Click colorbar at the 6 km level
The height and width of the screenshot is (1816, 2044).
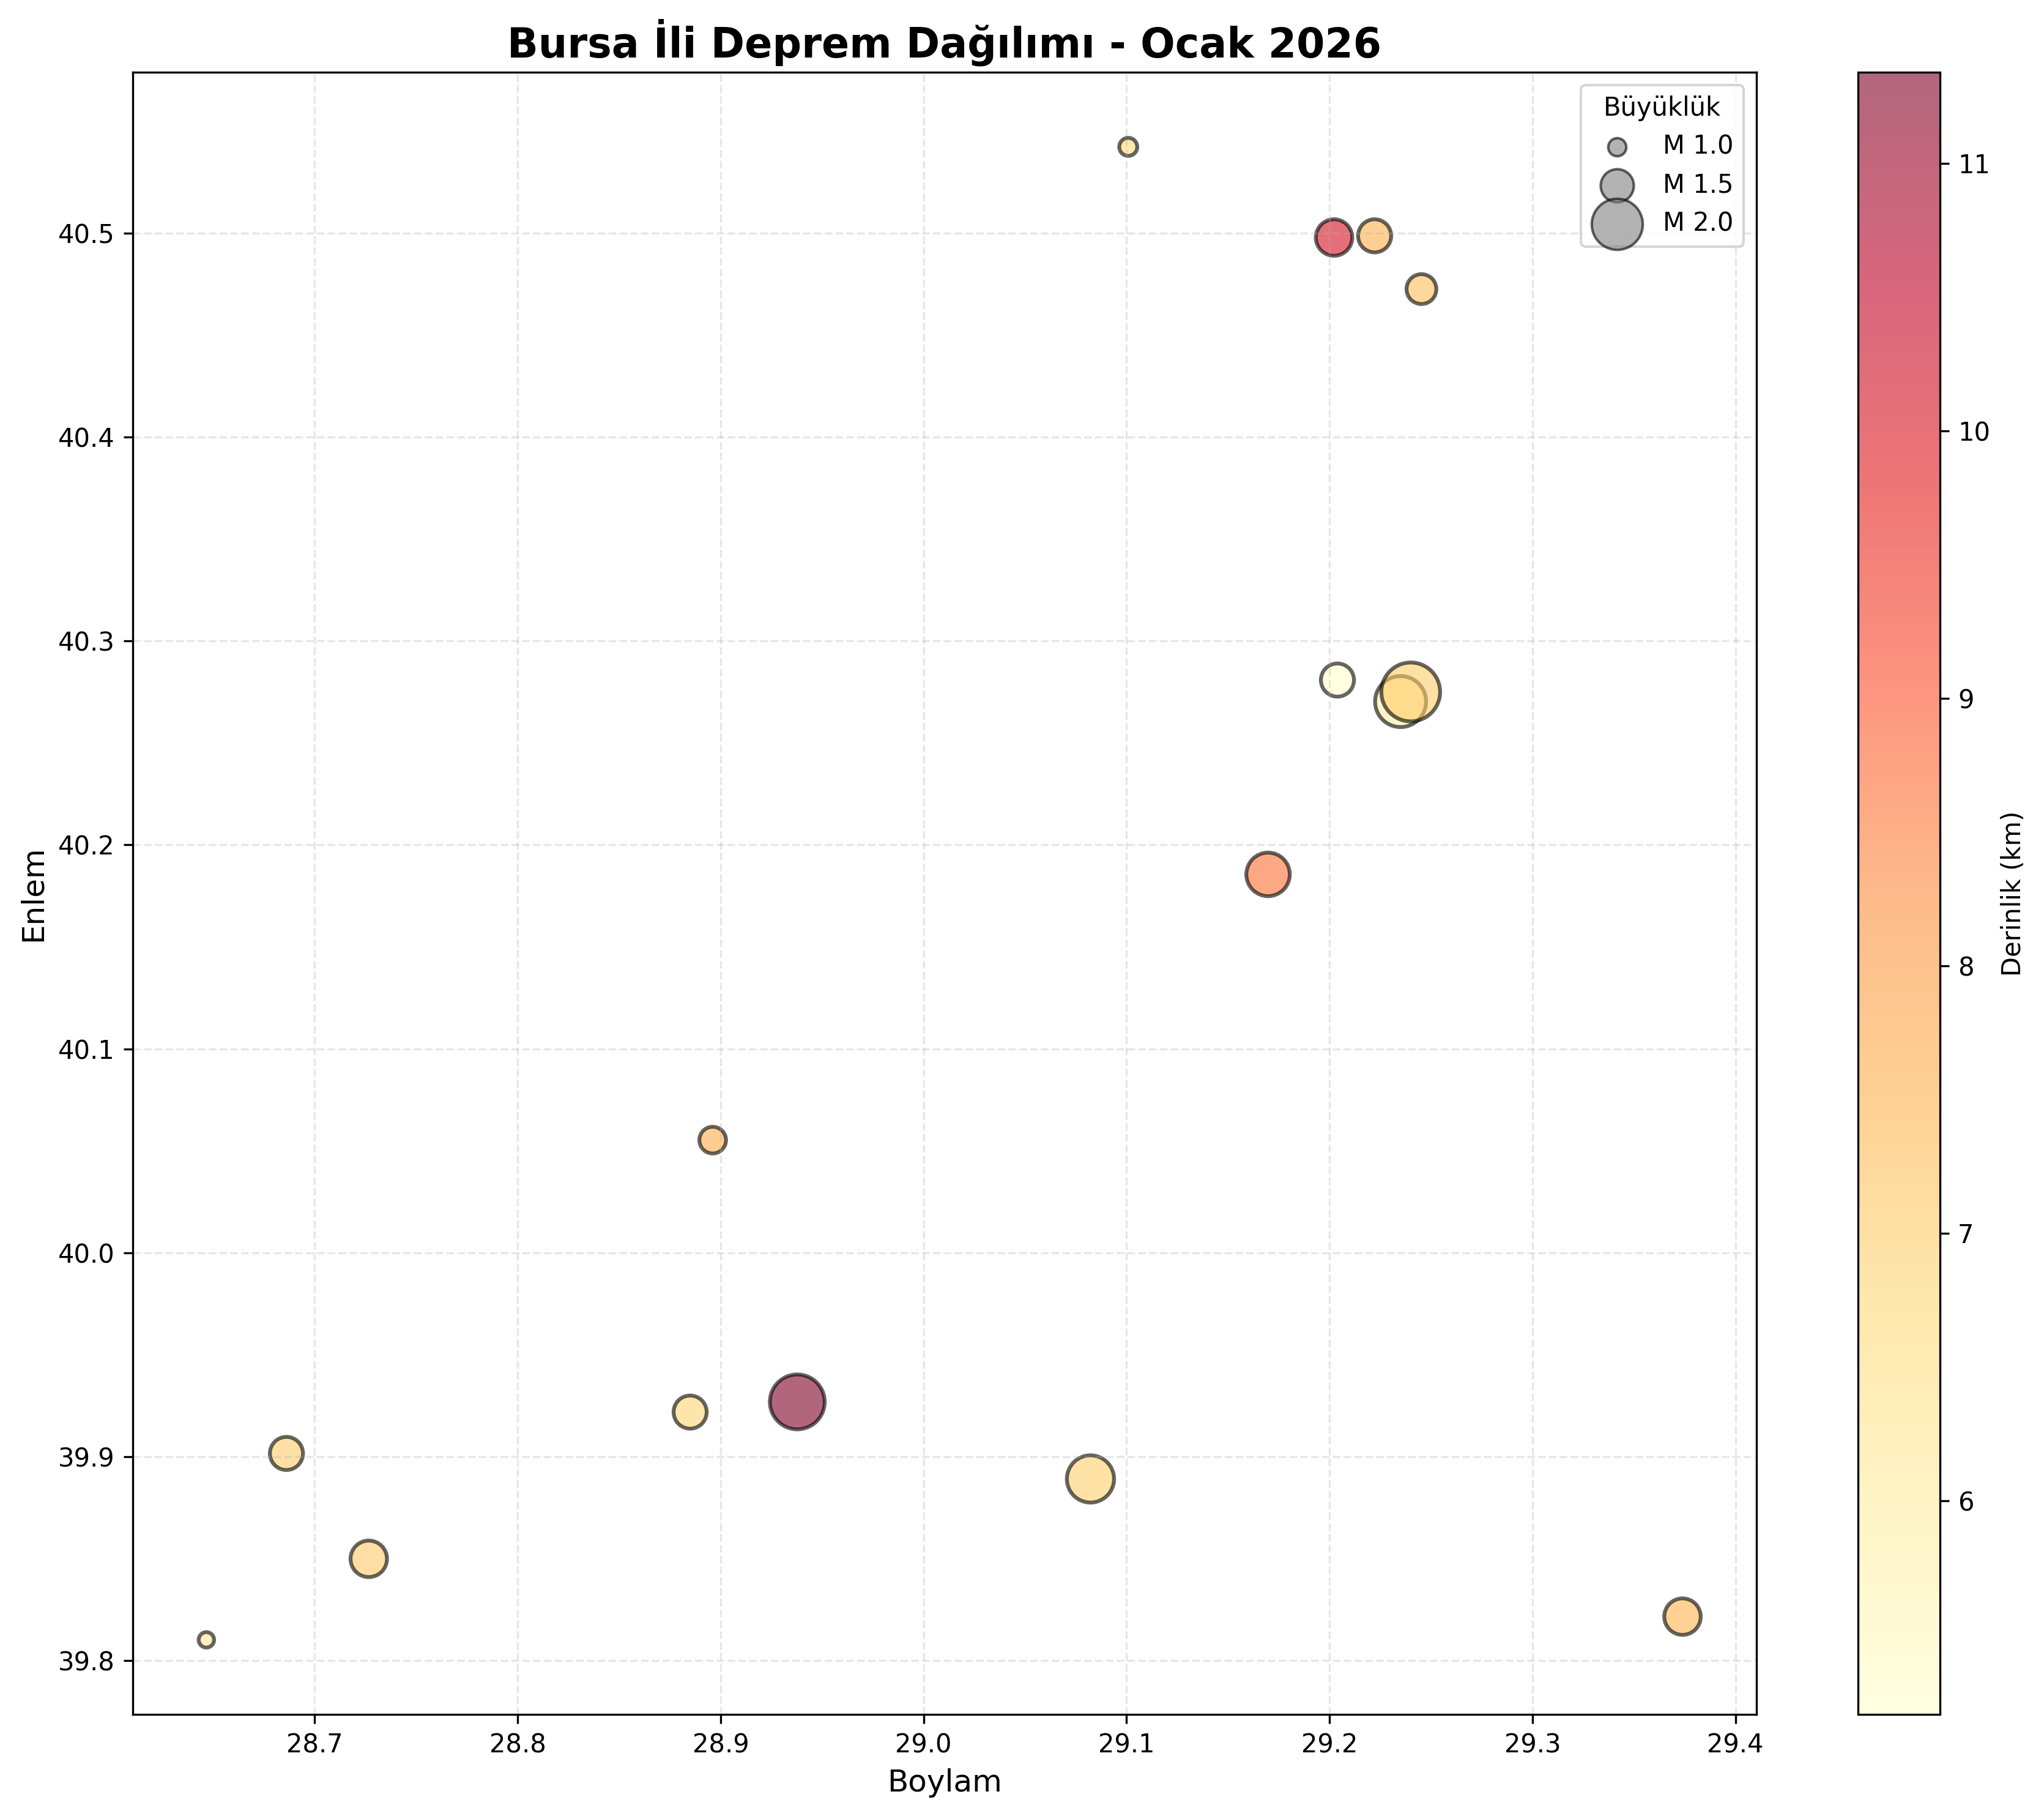[x=1898, y=1501]
